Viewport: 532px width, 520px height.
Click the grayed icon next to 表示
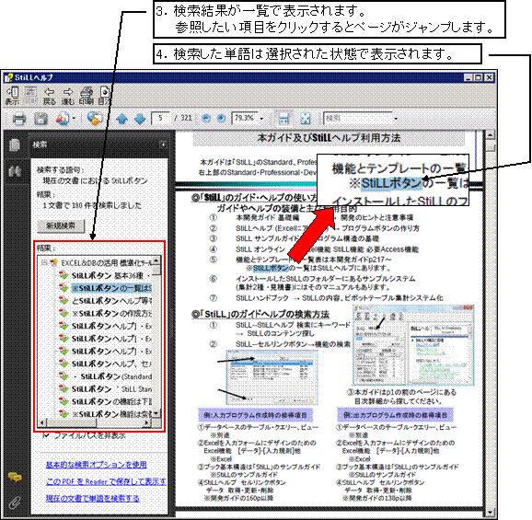31,96
